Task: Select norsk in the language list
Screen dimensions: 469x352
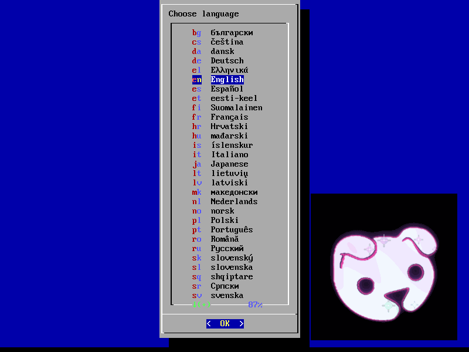Action: point(213,211)
